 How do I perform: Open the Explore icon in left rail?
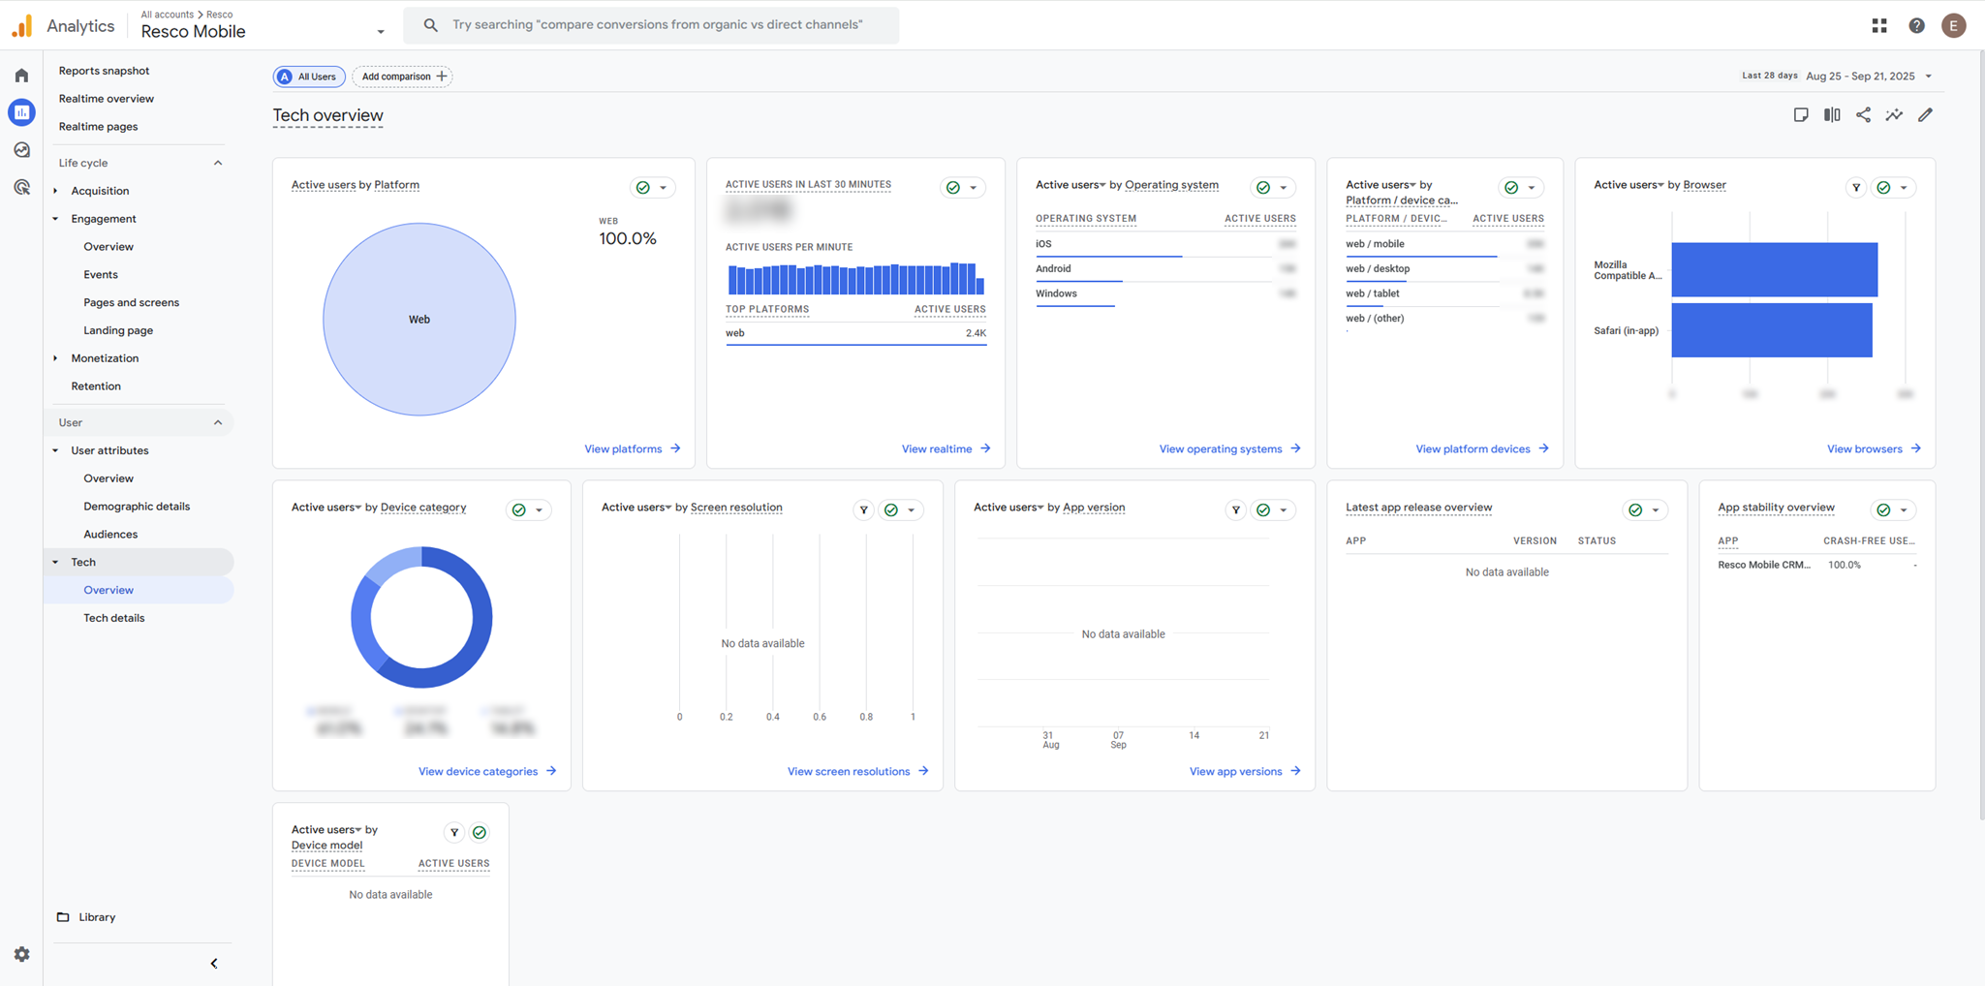point(21,150)
